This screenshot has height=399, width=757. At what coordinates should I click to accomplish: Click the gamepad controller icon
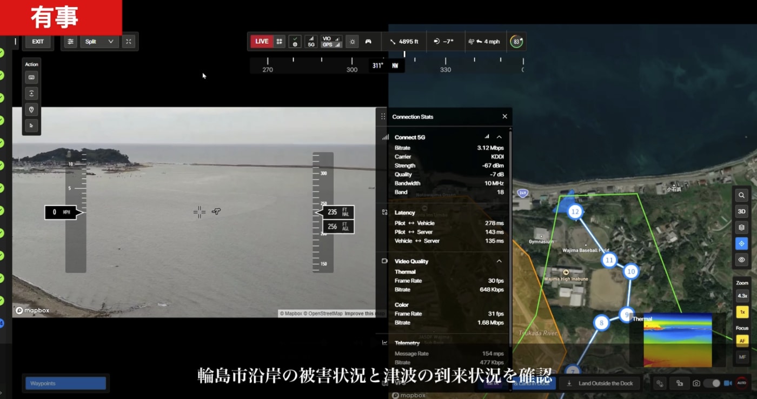(x=368, y=42)
